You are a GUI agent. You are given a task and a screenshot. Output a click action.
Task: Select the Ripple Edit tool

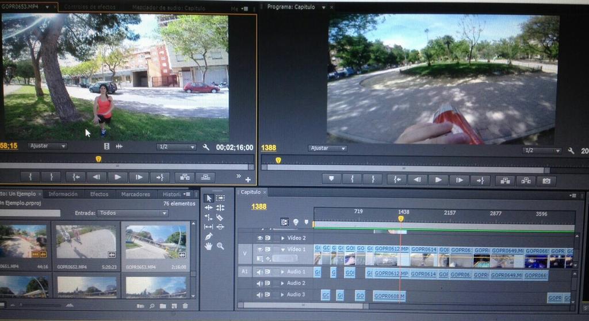[x=208, y=207]
